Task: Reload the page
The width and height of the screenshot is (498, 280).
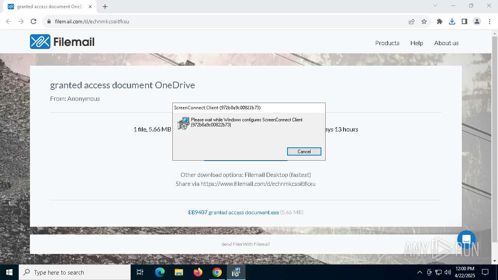Action: 33,21
